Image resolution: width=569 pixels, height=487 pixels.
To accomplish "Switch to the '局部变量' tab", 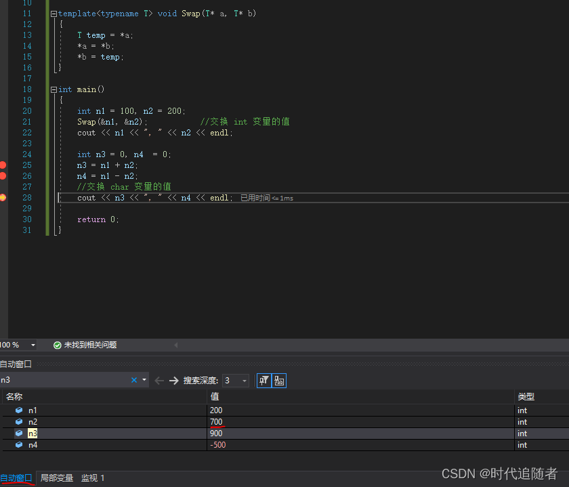I will pos(57,478).
